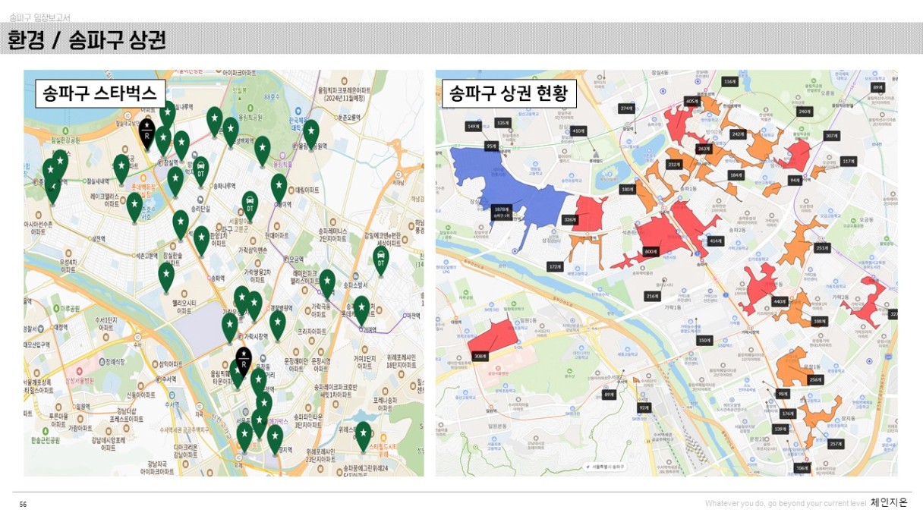Click the 송파구 임장보고서 header text

coord(39,17)
